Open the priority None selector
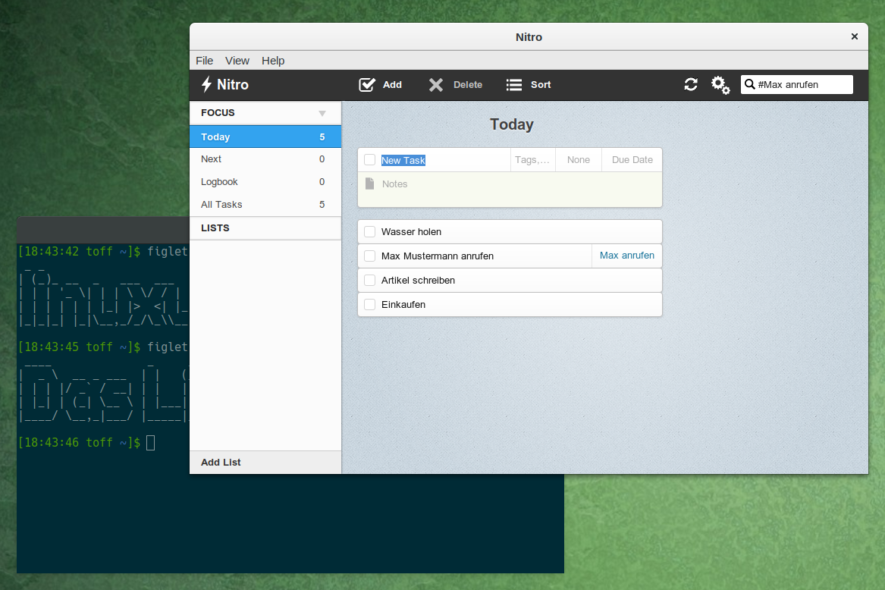Viewport: 885px width, 590px height. (x=579, y=160)
